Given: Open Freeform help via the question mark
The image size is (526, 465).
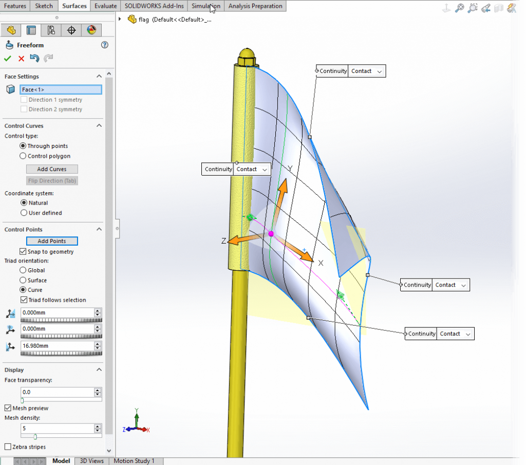Looking at the screenshot, I should click(x=104, y=45).
